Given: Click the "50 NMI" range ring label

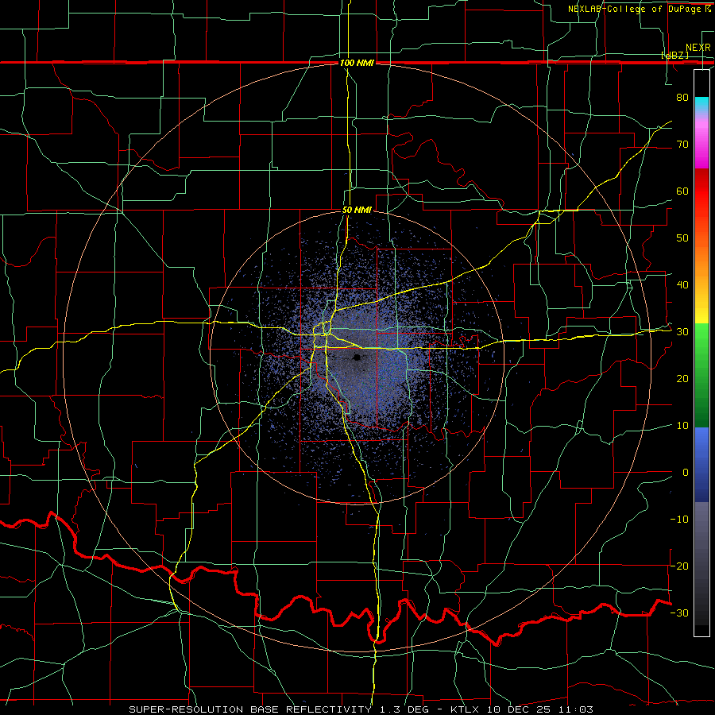Looking at the screenshot, I should click(x=357, y=211).
